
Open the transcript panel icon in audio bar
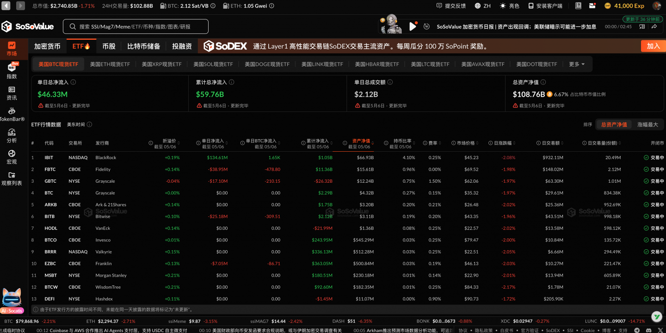[x=642, y=26]
